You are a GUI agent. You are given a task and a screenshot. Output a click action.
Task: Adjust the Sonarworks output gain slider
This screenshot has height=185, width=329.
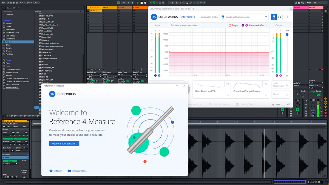point(287,35)
